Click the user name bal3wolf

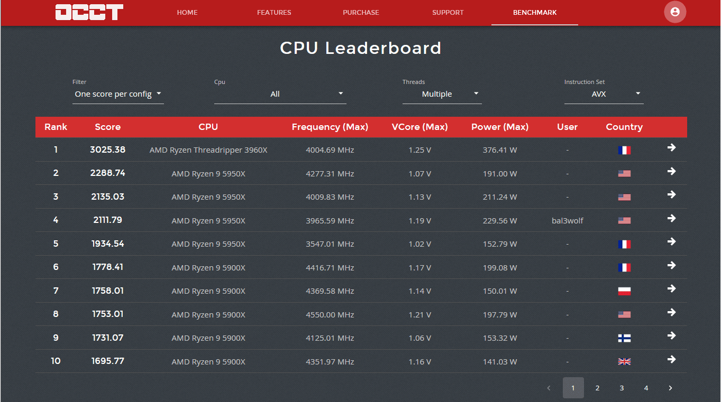(x=567, y=221)
